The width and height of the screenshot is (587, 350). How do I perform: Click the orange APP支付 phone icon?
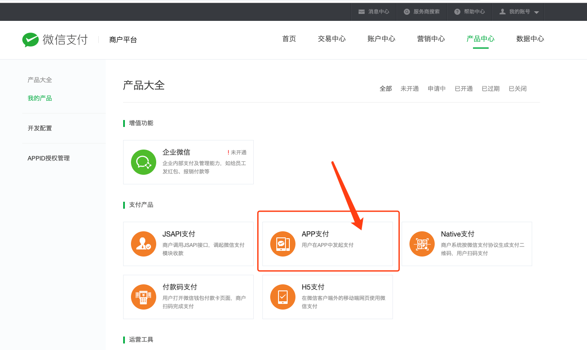283,244
